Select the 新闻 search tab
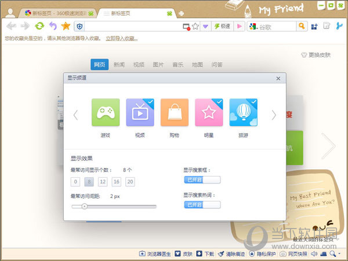This screenshot has width=348, height=261. point(119,65)
